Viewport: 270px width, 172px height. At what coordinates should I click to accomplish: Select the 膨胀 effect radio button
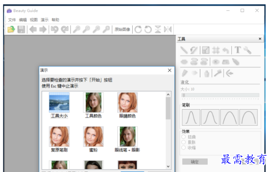tap(184, 142)
